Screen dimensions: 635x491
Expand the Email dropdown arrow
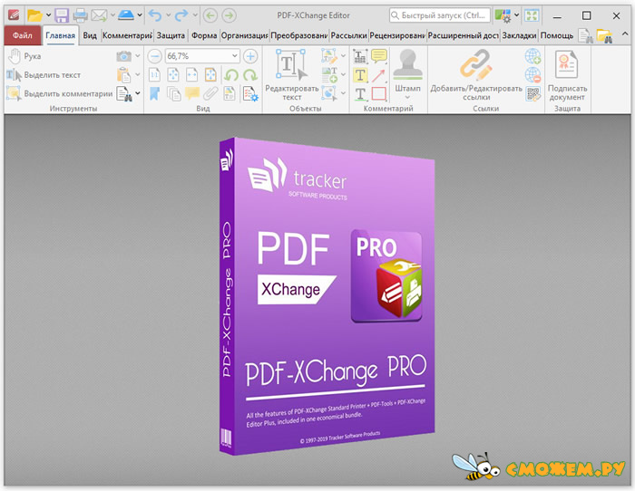coord(113,15)
